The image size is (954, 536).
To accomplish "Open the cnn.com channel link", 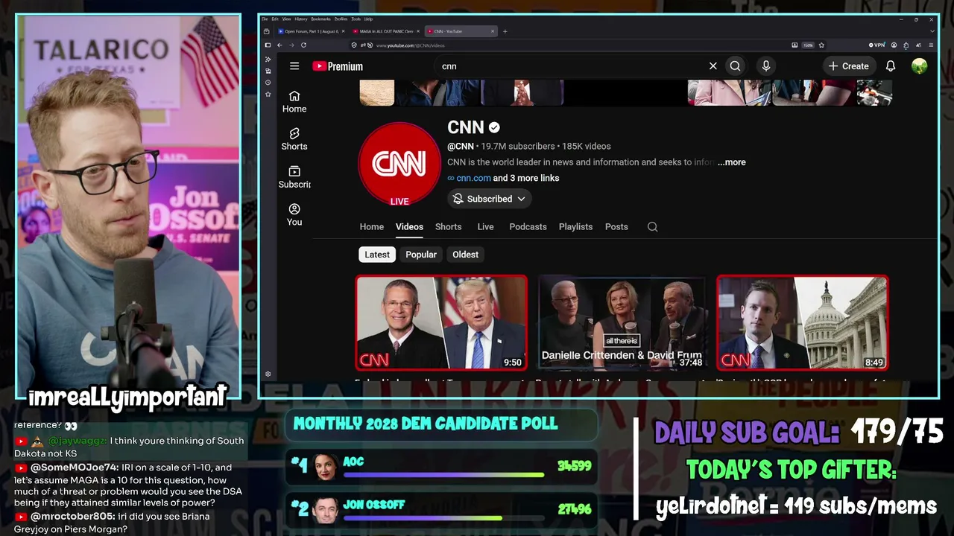I will pyautogui.click(x=473, y=179).
